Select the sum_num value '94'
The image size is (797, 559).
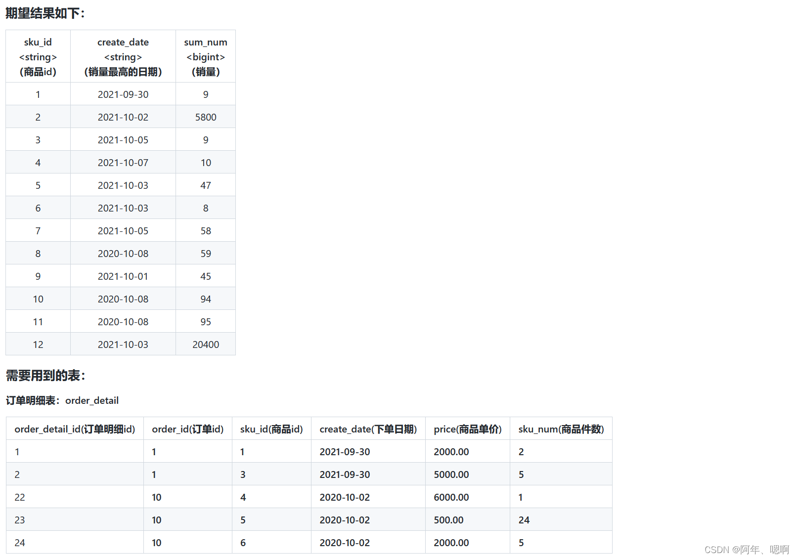tap(206, 299)
